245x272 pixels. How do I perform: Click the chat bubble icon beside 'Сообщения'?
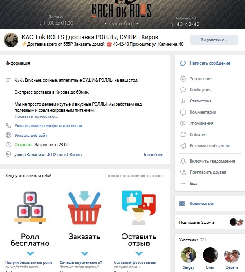click(183, 90)
